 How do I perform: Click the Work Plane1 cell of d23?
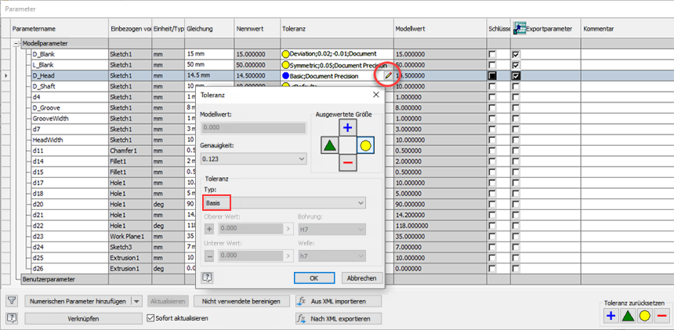click(x=130, y=236)
